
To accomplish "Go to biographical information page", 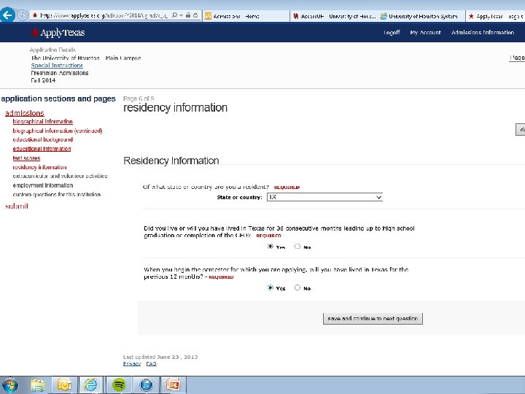I will [42, 122].
